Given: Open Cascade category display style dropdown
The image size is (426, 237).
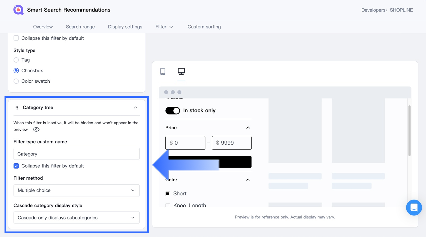Looking at the screenshot, I should (x=76, y=218).
